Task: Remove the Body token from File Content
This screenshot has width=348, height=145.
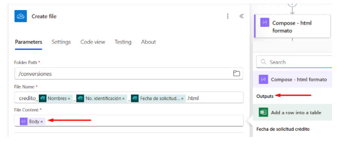Action: pyautogui.click(x=42, y=122)
